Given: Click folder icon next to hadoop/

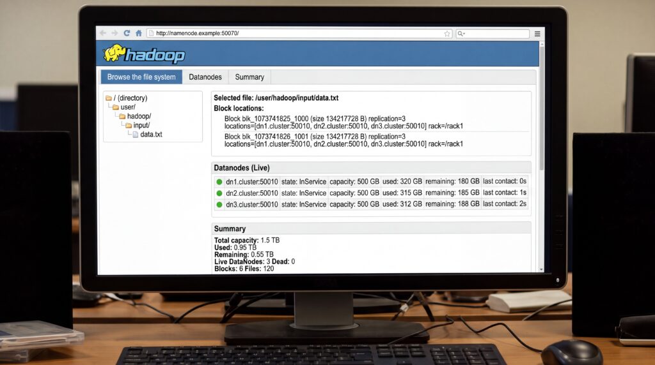Looking at the screenshot, I should tap(122, 116).
